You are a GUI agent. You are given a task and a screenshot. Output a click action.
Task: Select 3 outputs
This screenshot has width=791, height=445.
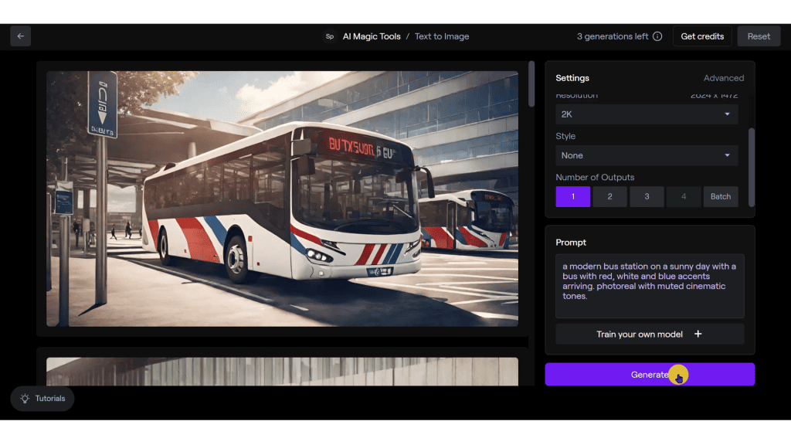(647, 196)
